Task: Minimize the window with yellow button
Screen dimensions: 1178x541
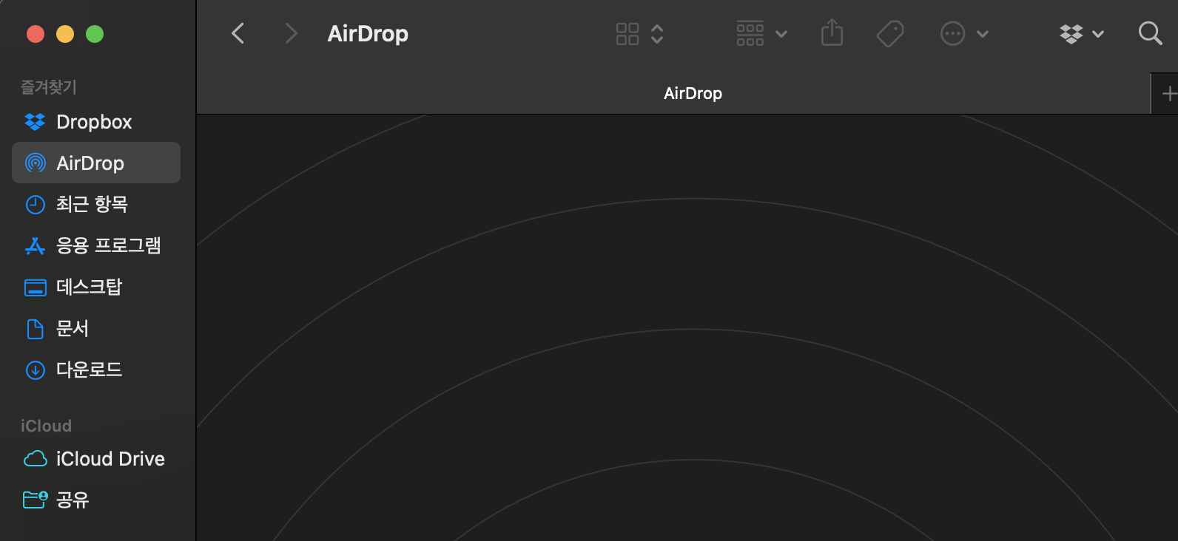Action: pos(65,34)
